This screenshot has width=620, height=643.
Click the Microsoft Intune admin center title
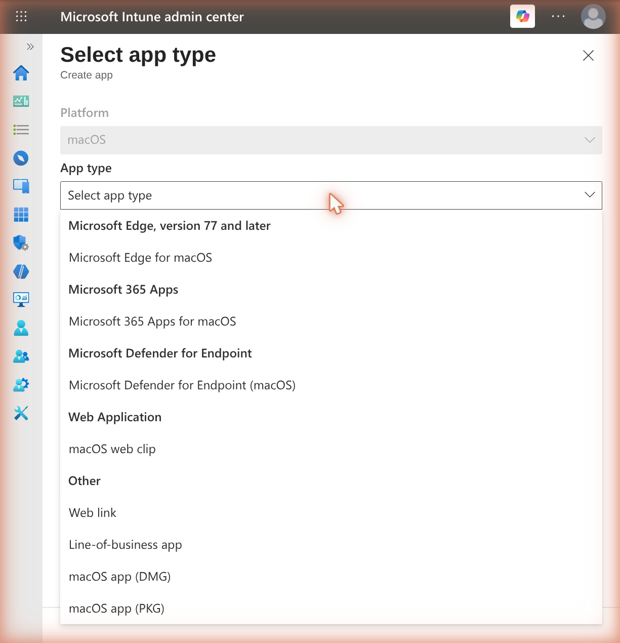(152, 17)
